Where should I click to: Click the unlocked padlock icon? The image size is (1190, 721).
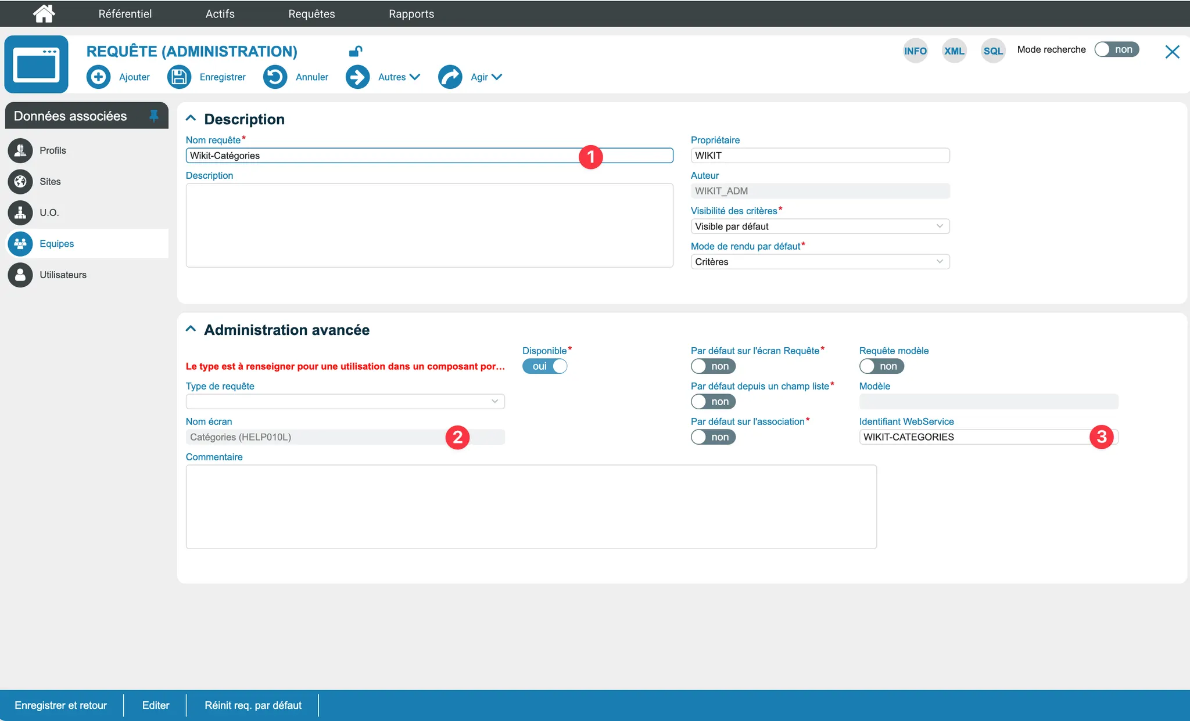pos(356,51)
